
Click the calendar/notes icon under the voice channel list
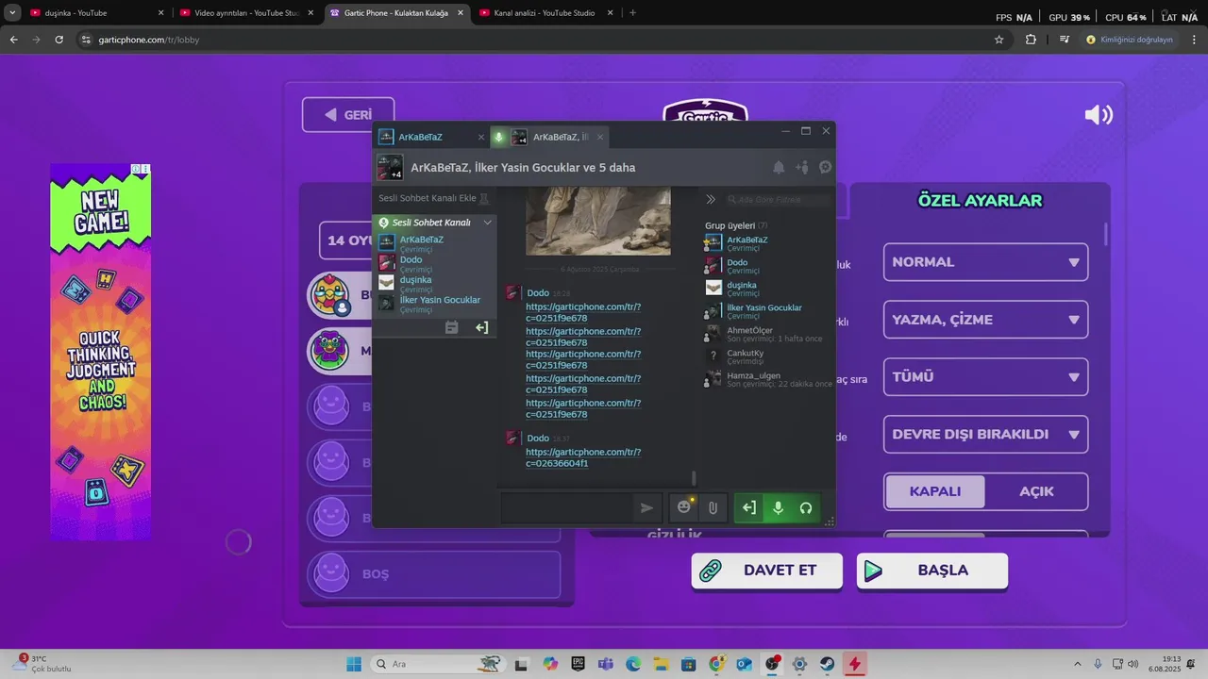coord(451,327)
